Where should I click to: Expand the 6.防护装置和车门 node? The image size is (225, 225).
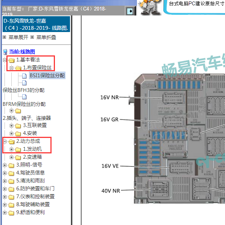5,189
